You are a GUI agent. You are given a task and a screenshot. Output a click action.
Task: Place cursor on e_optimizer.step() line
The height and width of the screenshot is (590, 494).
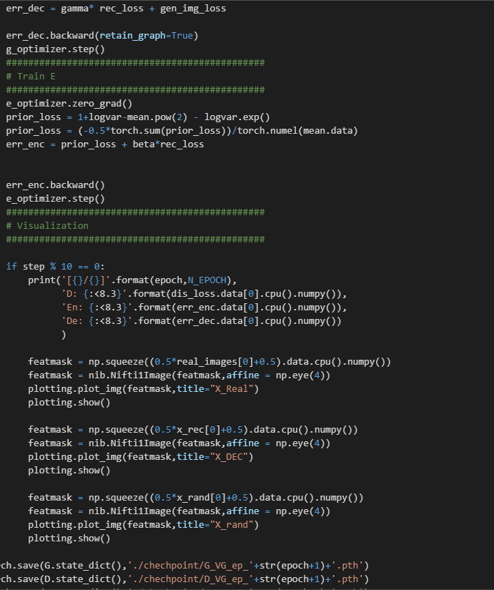pyautogui.click(x=55, y=198)
